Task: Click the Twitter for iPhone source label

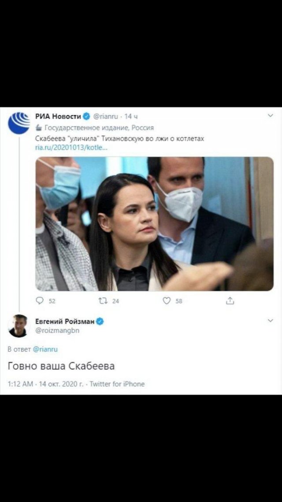Action: (x=117, y=384)
